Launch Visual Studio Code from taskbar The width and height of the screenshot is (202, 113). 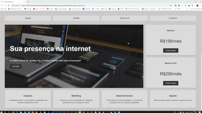[x=49, y=112]
